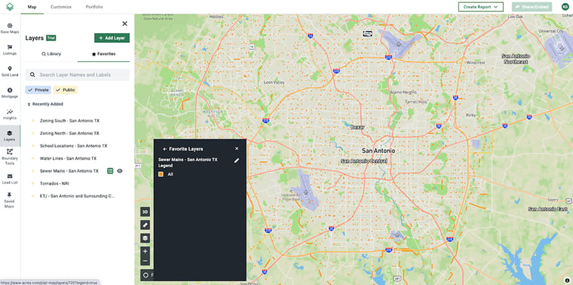
Task: Switch to the Library tab
Action: coord(51,54)
